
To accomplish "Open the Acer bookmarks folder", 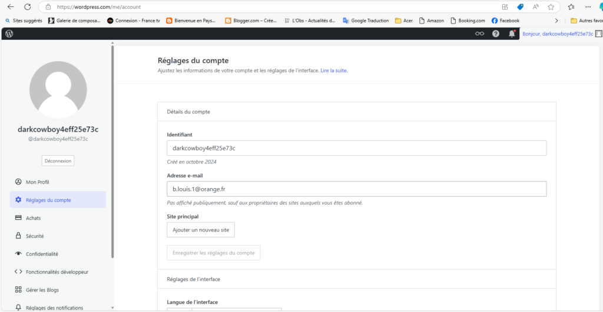I will (x=403, y=21).
